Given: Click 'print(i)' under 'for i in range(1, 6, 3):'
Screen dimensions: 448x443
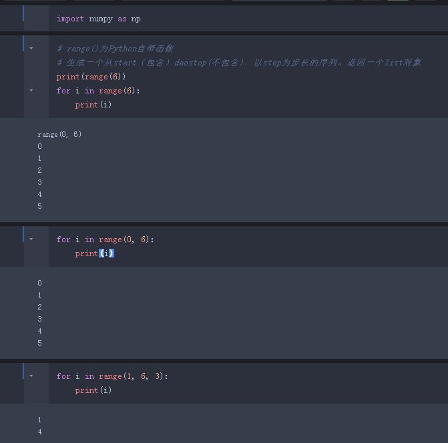Looking at the screenshot, I should [93, 390].
